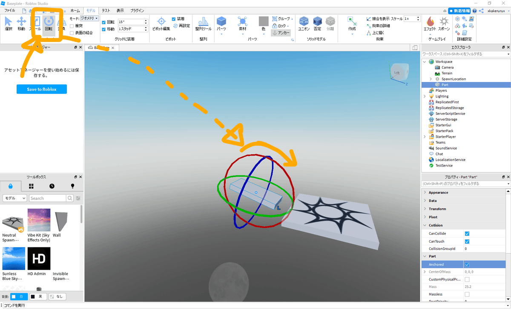Click 上に描く (Draw On Top)
This screenshot has height=317, width=511.
pos(375,32)
